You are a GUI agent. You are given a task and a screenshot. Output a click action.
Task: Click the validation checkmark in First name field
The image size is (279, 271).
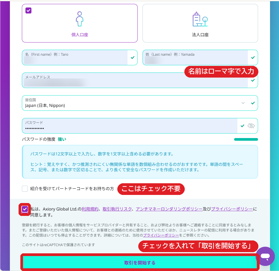point(133,57)
